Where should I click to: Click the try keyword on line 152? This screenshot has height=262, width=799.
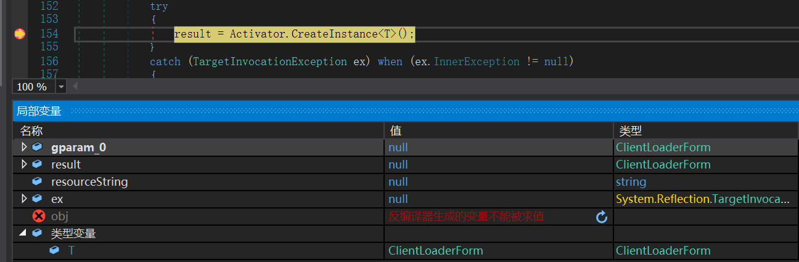[158, 7]
